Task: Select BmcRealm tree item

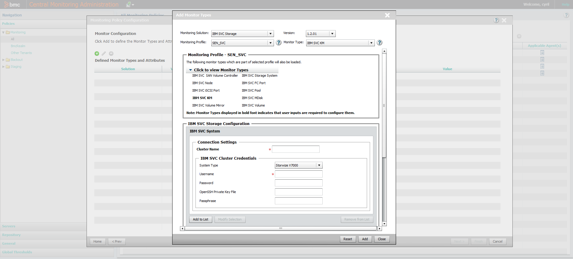Action: (18, 46)
